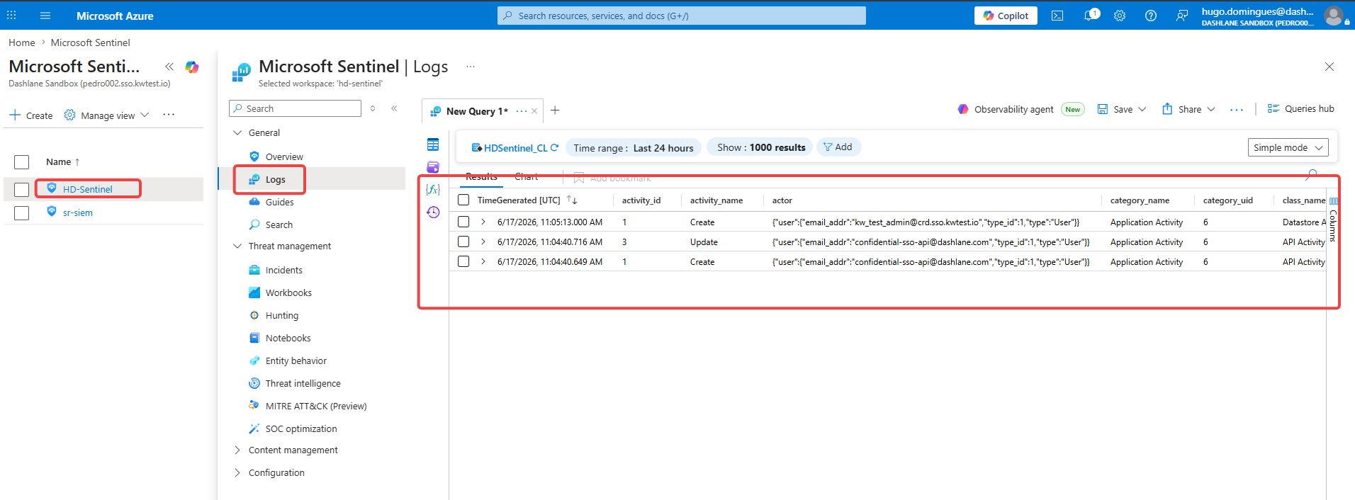Click the Home breadcrumb link
The width and height of the screenshot is (1355, 500).
(22, 42)
